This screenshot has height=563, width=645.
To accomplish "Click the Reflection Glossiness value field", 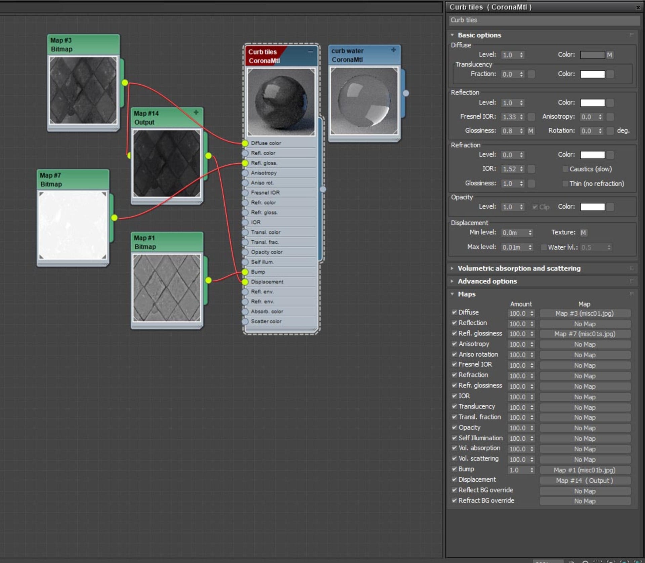I will click(x=509, y=131).
